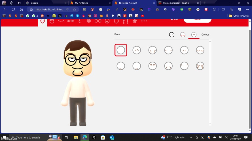Add page to favourites with star icon

(x=75, y=9)
